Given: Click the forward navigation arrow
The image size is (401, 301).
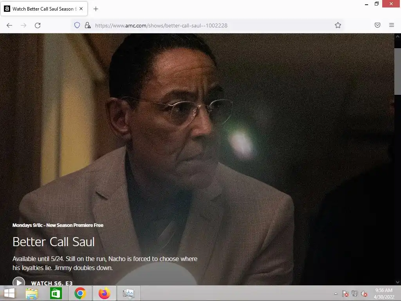Looking at the screenshot, I should tap(23, 25).
